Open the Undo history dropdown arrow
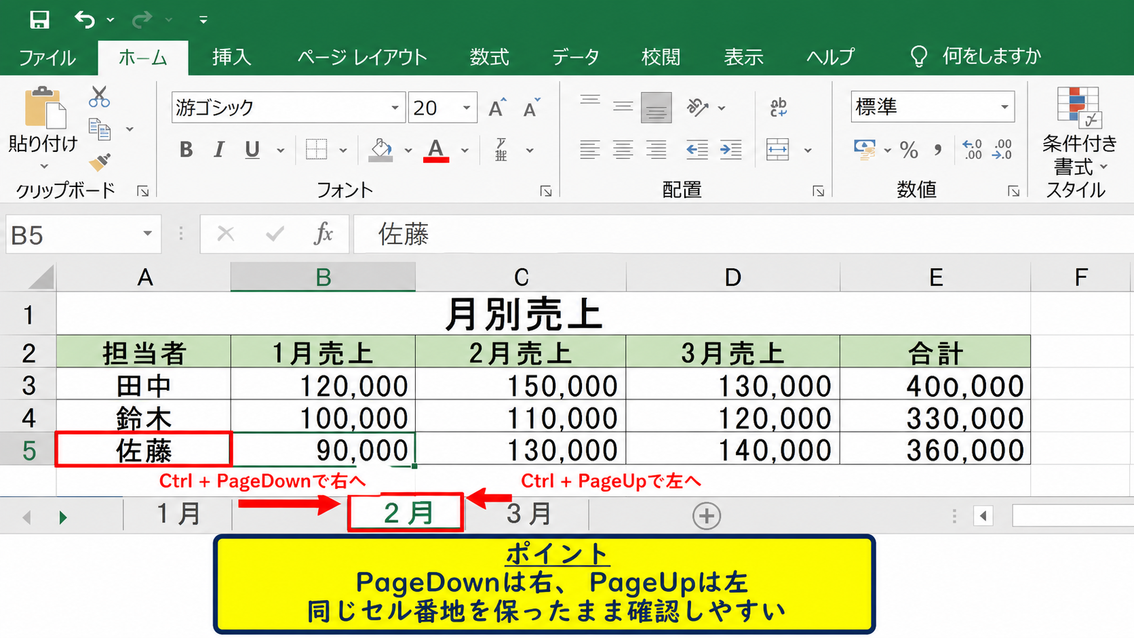 tap(111, 20)
